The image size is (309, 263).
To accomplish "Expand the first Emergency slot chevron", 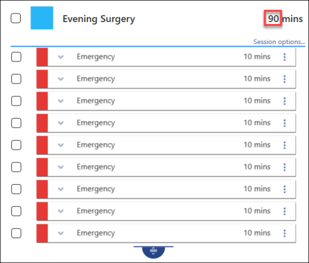I will tap(61, 57).
